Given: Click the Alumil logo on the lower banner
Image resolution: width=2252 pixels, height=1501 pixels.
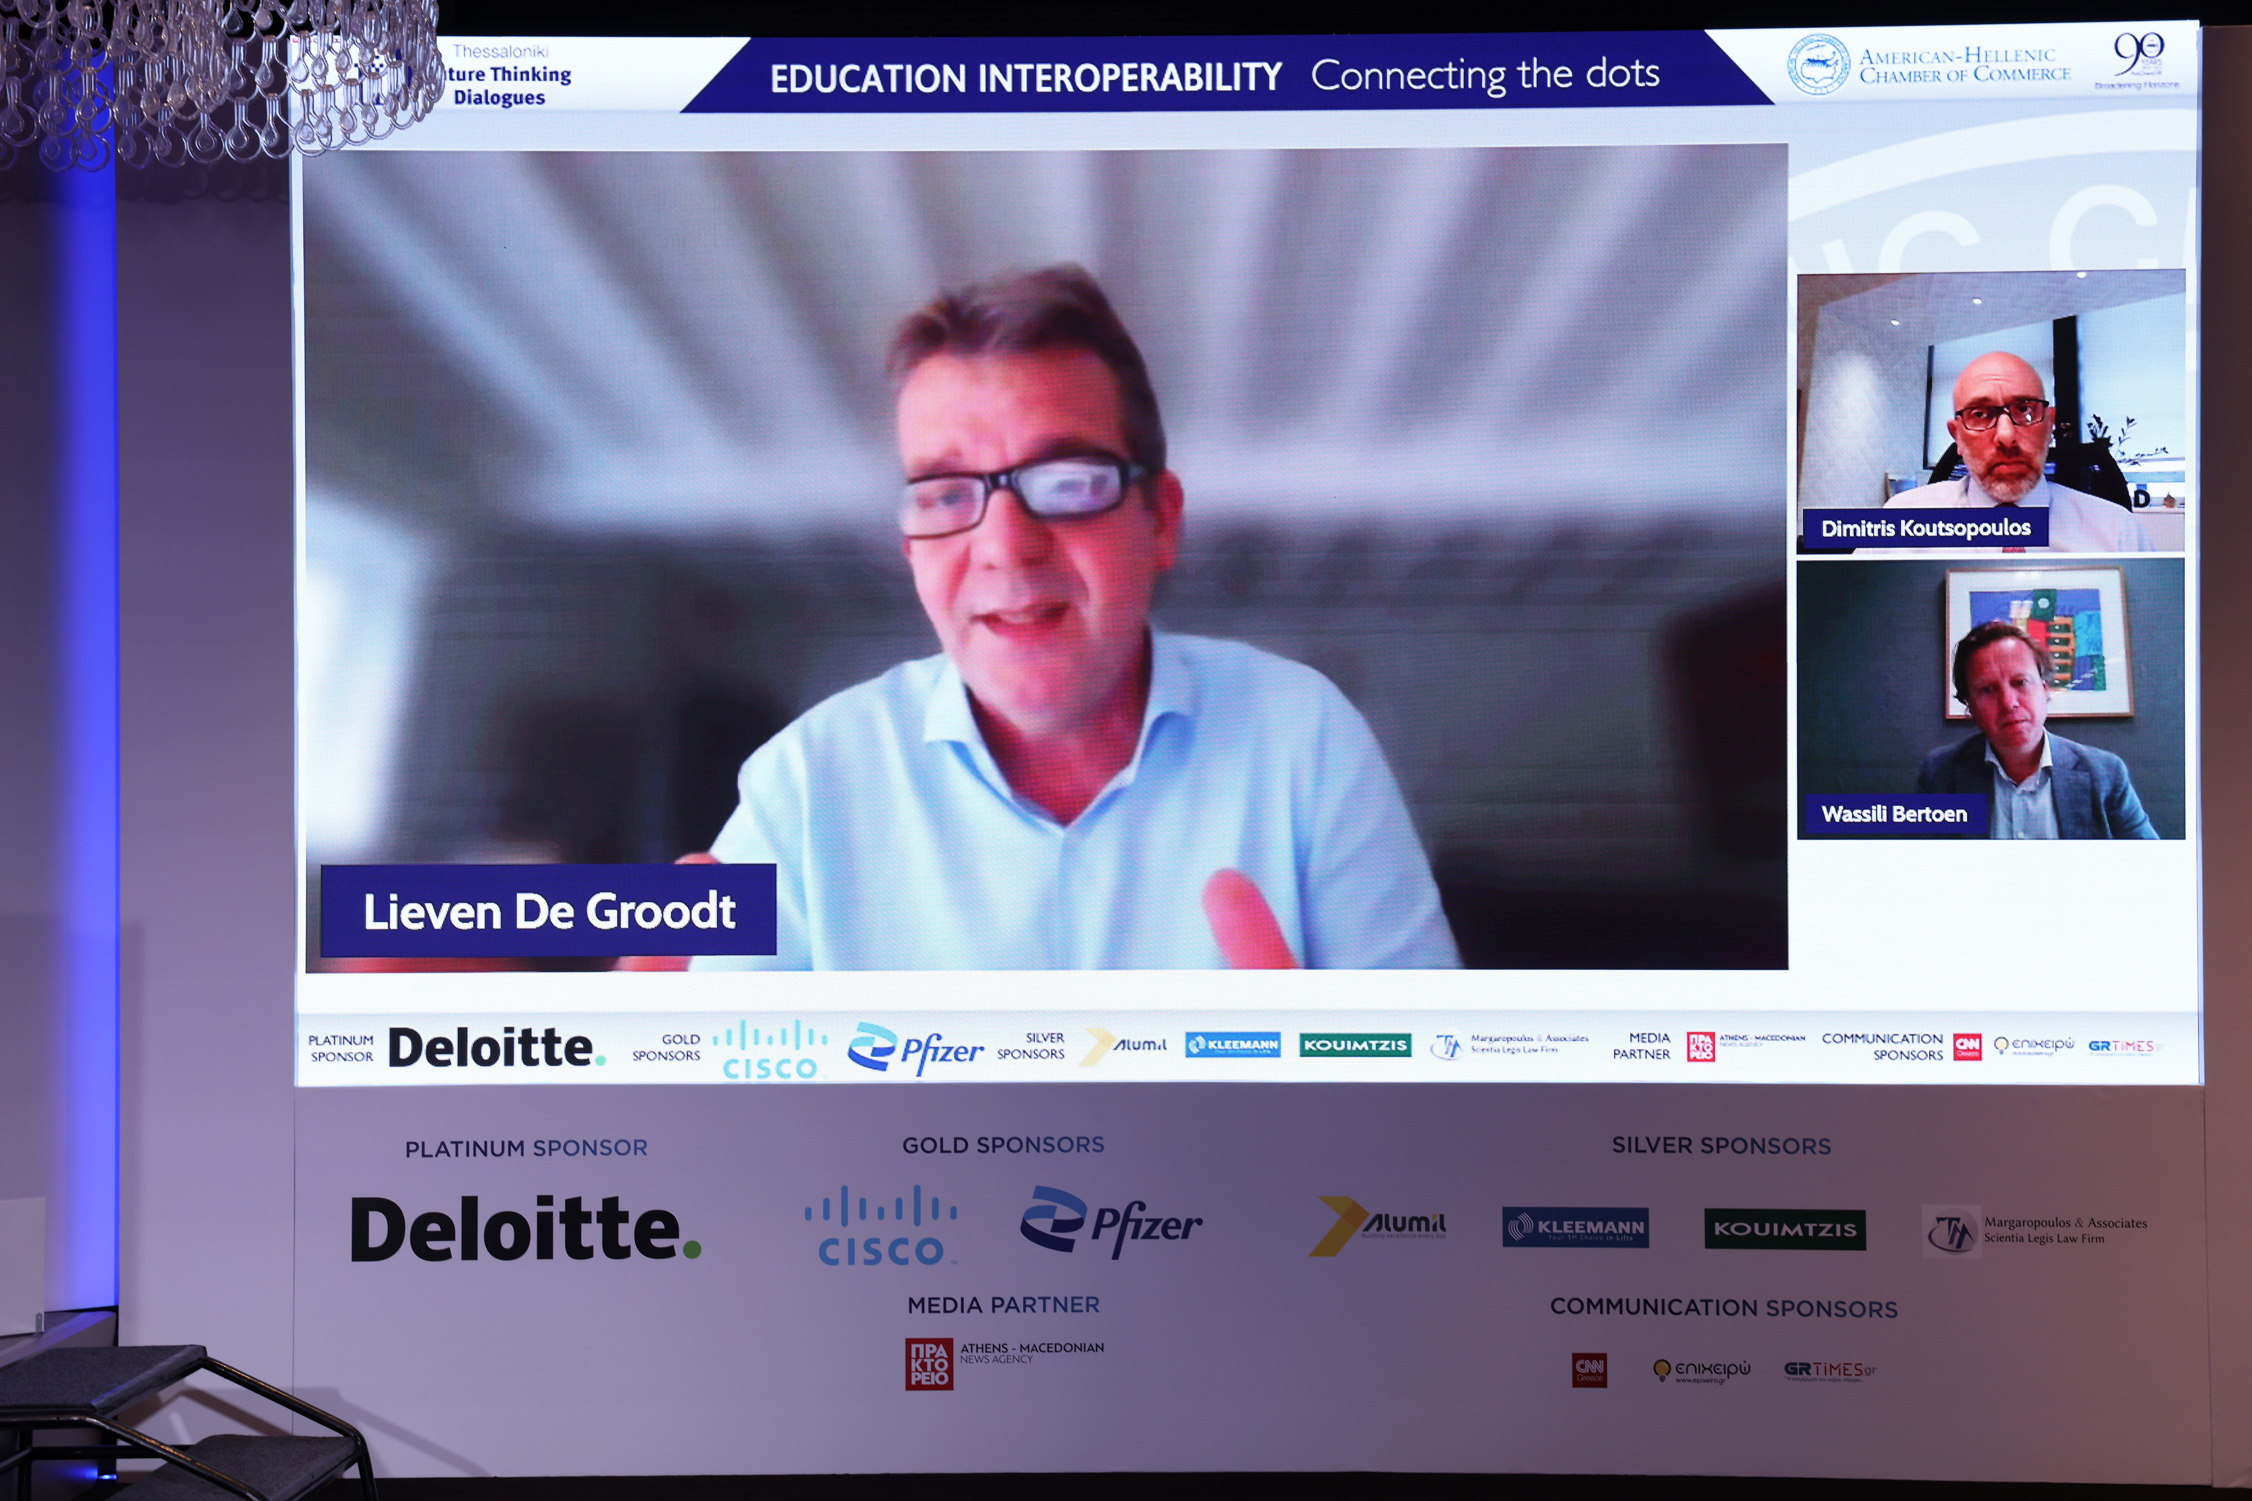Looking at the screenshot, I should (x=1378, y=1226).
